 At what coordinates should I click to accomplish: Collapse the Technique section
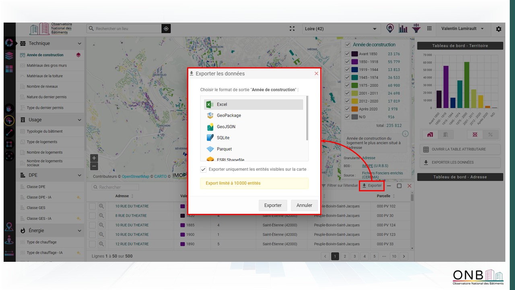click(79, 43)
